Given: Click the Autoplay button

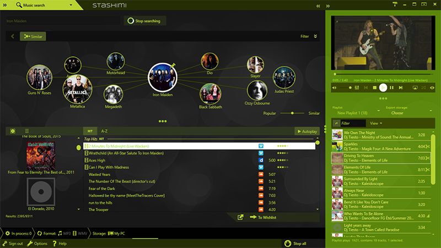Looking at the screenshot, I should (307, 131).
